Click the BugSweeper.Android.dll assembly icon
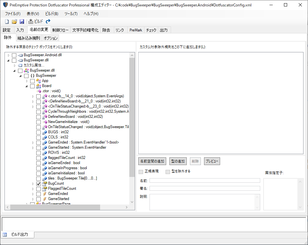 pos(21,55)
